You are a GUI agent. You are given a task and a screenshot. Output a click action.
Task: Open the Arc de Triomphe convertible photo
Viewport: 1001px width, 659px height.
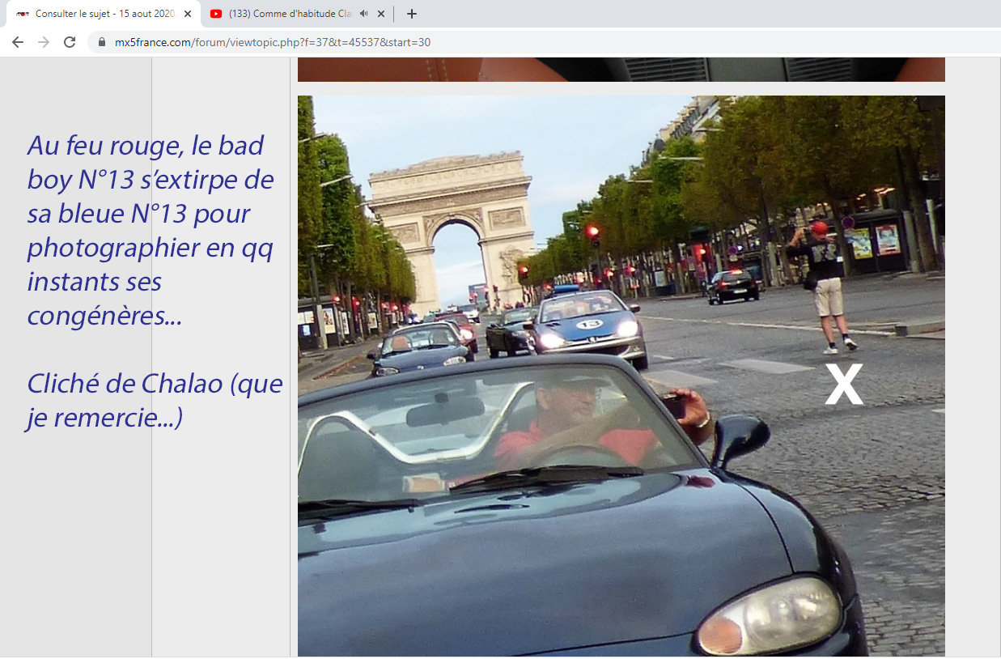(x=621, y=376)
